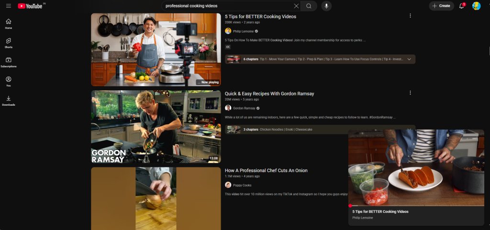Visit Philip Lemoine channel name in results
The image size is (490, 230).
coord(244,31)
